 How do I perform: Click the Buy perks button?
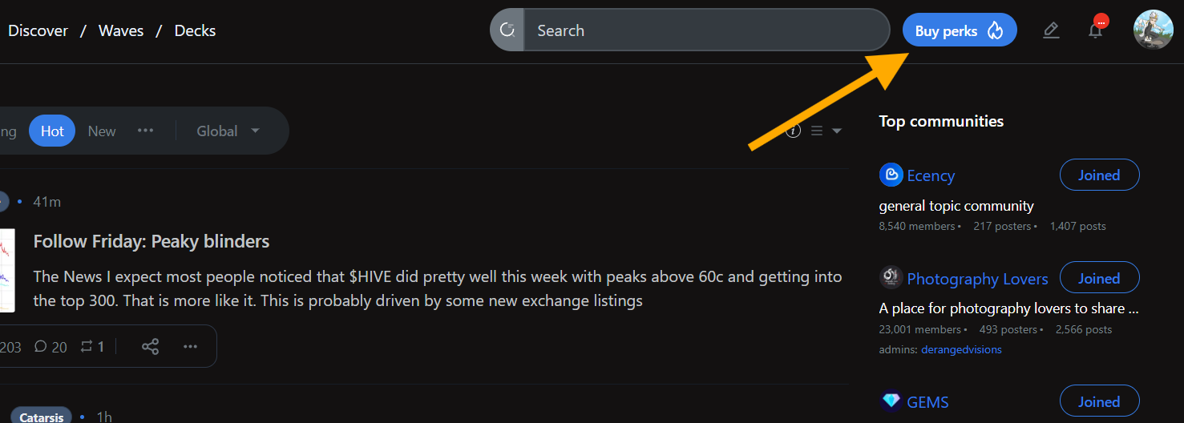pyautogui.click(x=960, y=30)
